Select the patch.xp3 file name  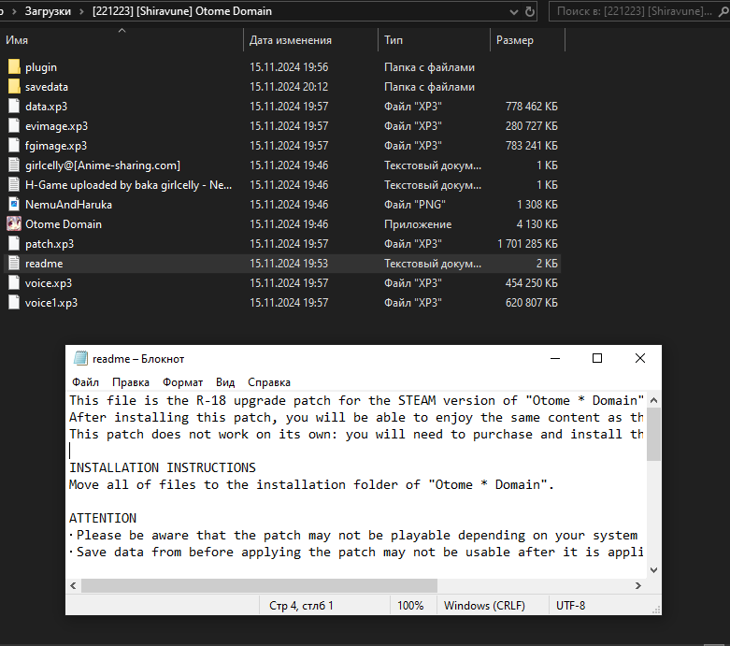[x=50, y=244]
